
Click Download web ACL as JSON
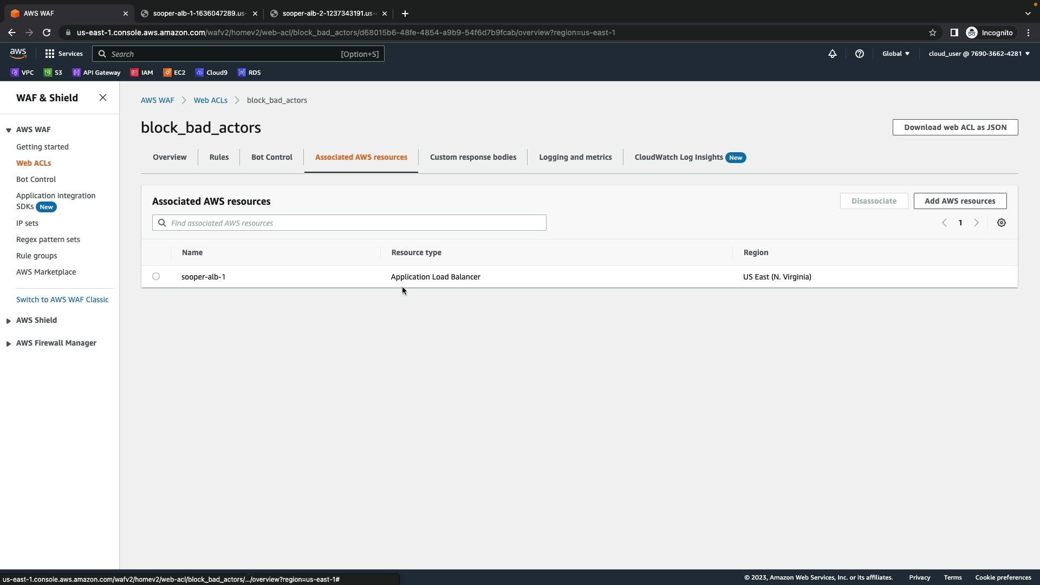(954, 127)
